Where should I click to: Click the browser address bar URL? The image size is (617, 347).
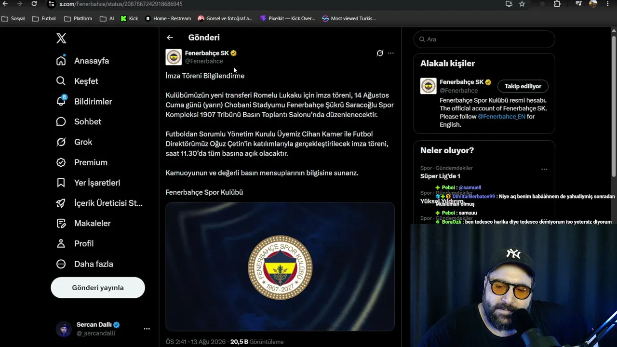pos(121,4)
